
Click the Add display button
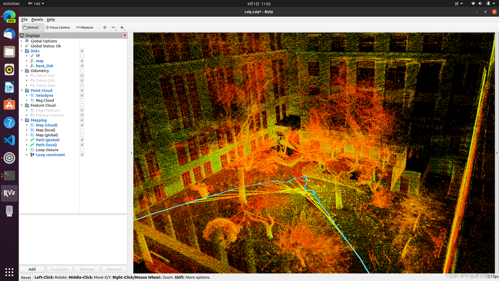click(x=32, y=269)
